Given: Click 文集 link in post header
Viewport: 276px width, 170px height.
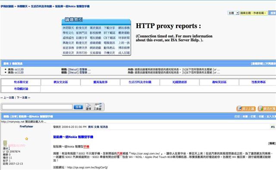Looking at the screenshot, I should 97,127.
